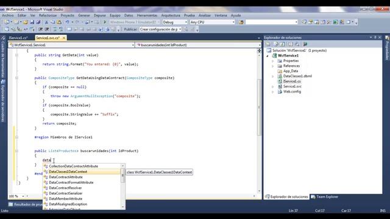Screen dimensions: 390x219
Task: Click the IntelliSense list scrollbar thumb
Action: [x=123, y=176]
